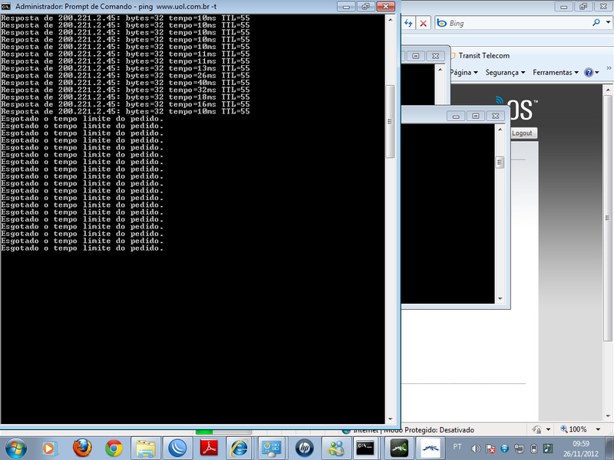Click the reply line with tempo=40ms
Screen dimensions: 614x460
[125, 83]
